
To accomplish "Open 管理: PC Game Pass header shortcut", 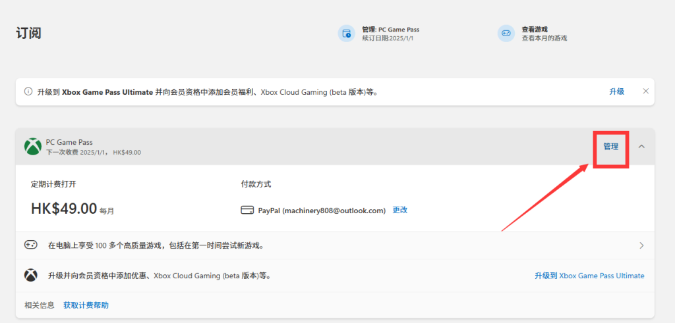I will coord(391,30).
